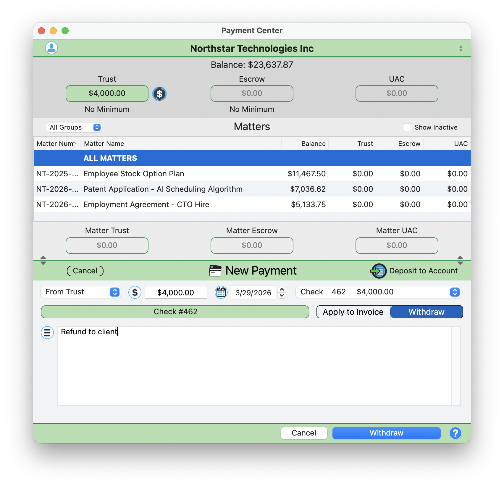This screenshot has height=487, width=504.
Task: Click the date stepper arrows beside 3/29/2026
Action: 282,292
